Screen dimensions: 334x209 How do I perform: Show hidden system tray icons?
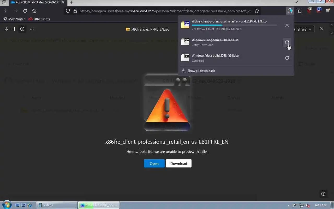pos(288,205)
